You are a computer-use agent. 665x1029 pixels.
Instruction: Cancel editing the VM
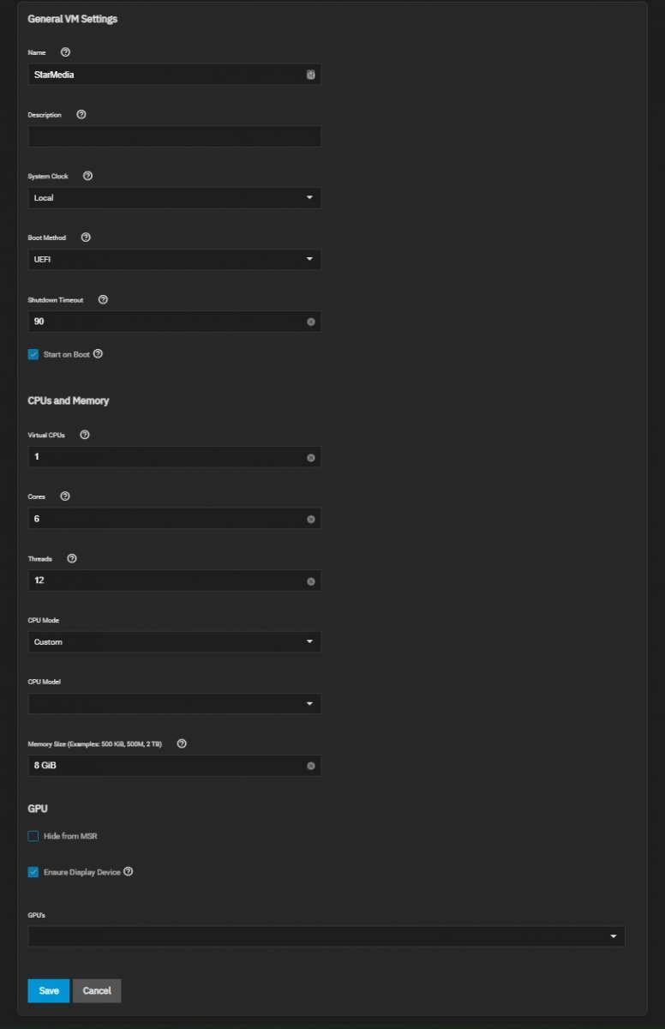point(97,990)
